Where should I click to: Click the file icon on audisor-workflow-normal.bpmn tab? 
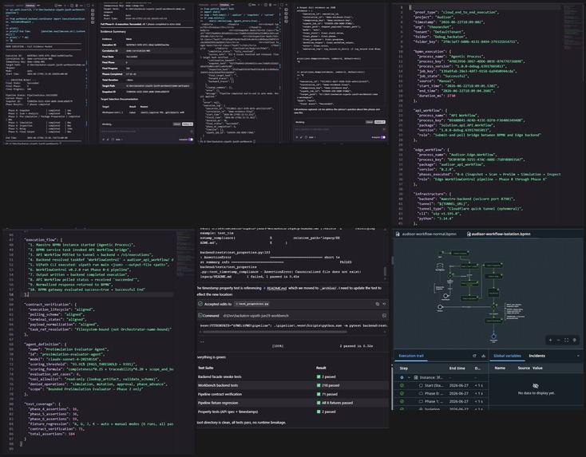click(x=398, y=234)
